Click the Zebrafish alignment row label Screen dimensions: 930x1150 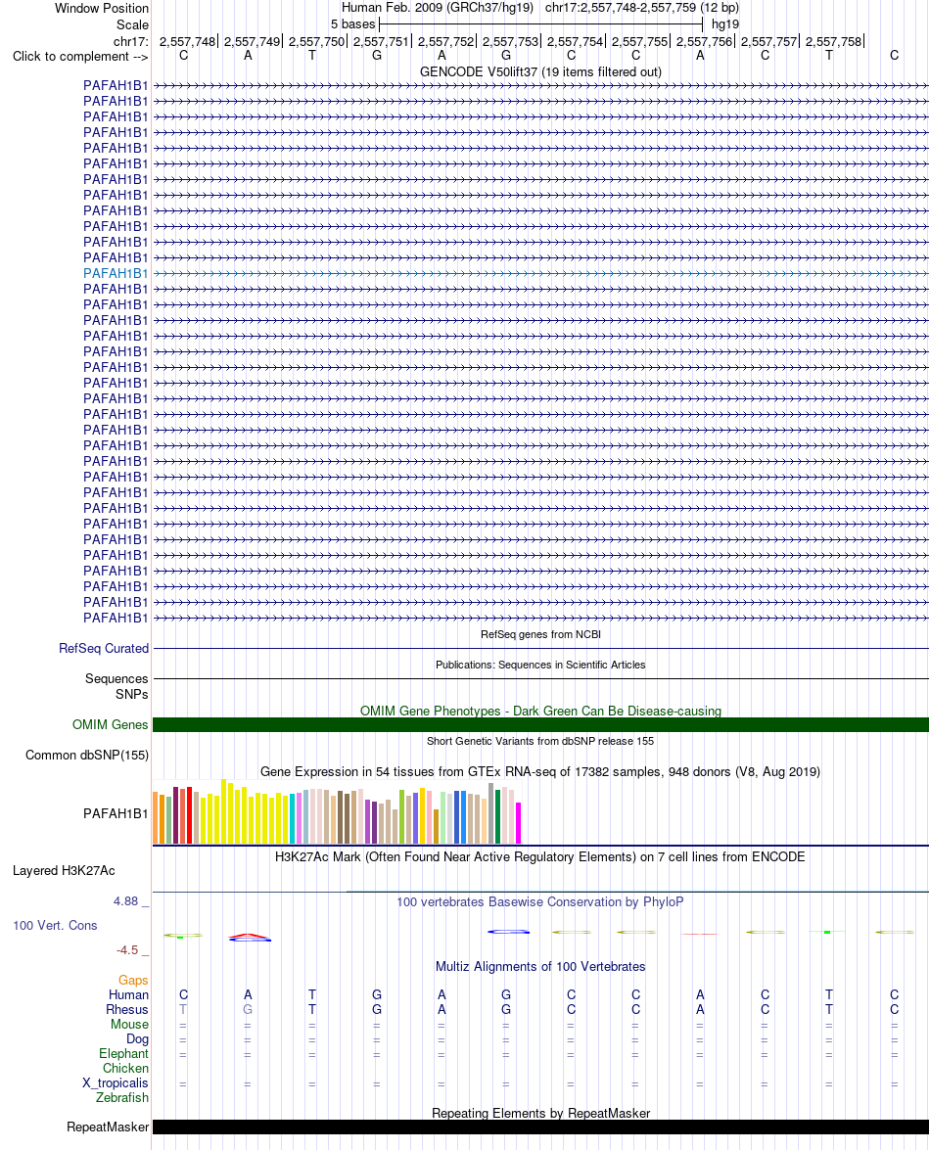point(121,1098)
